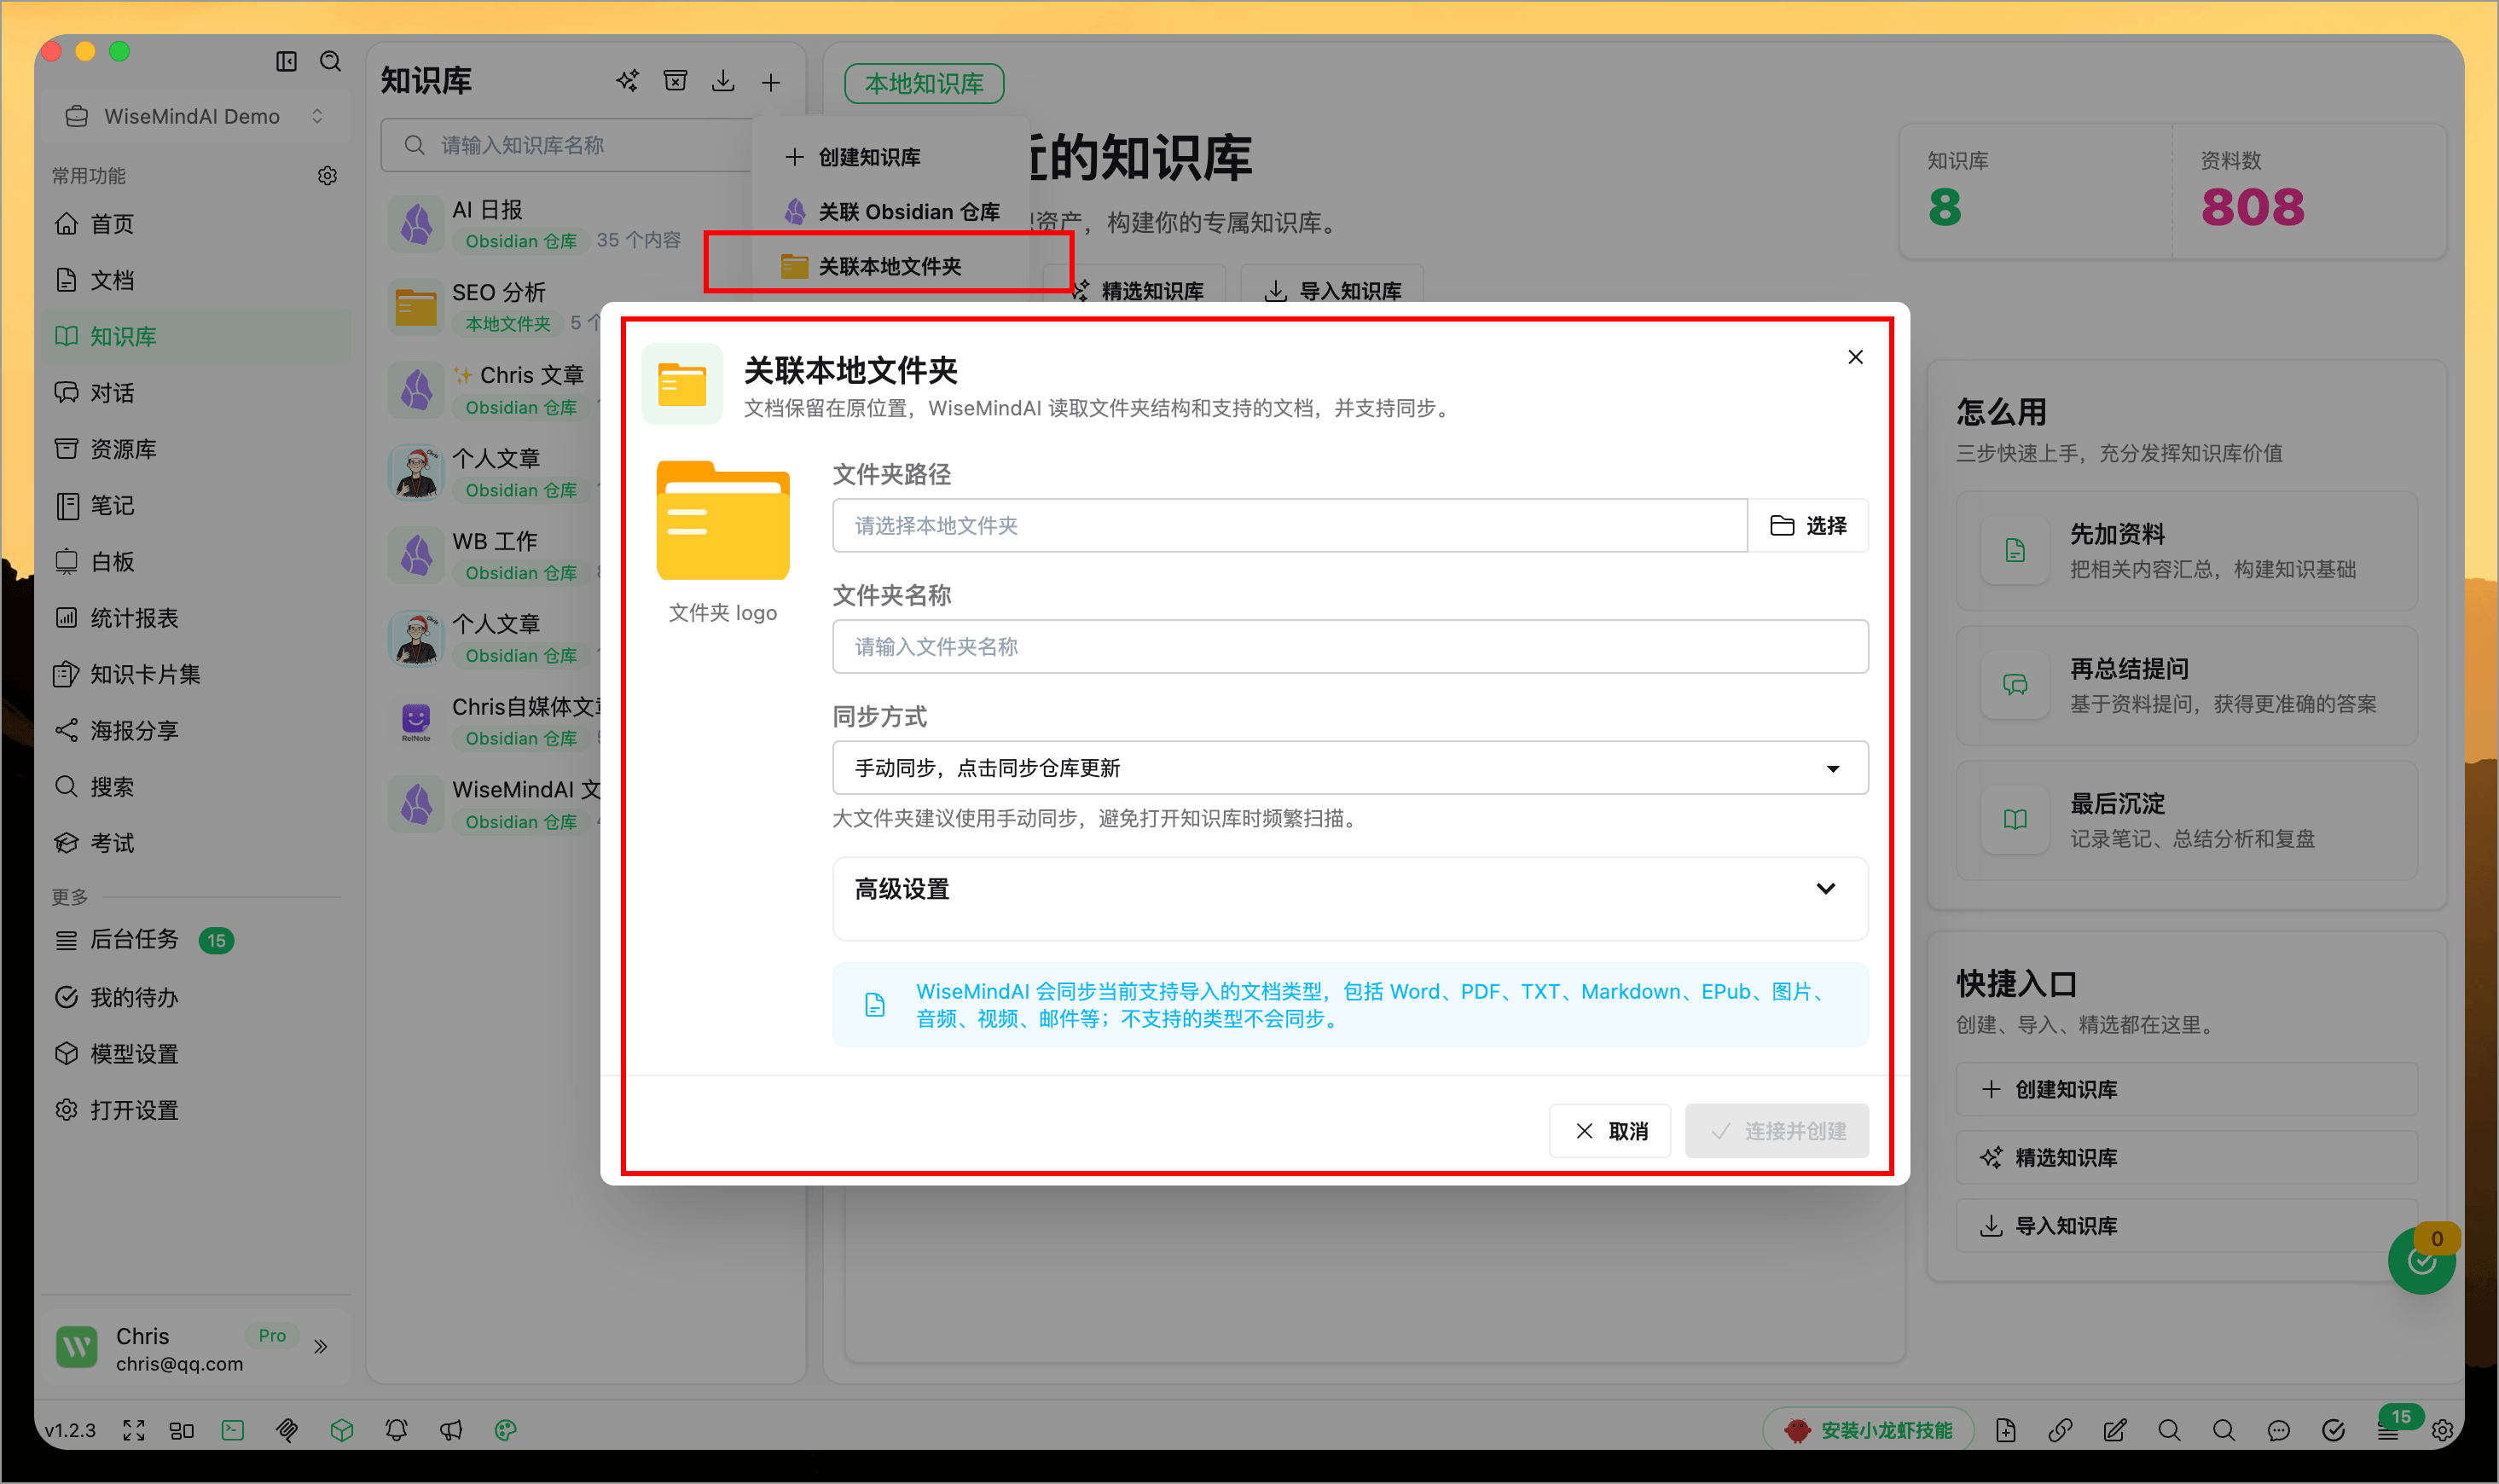This screenshot has height=1484, width=2499.
Task: Open the gear icon at status bar right end
Action: coord(2443,1430)
